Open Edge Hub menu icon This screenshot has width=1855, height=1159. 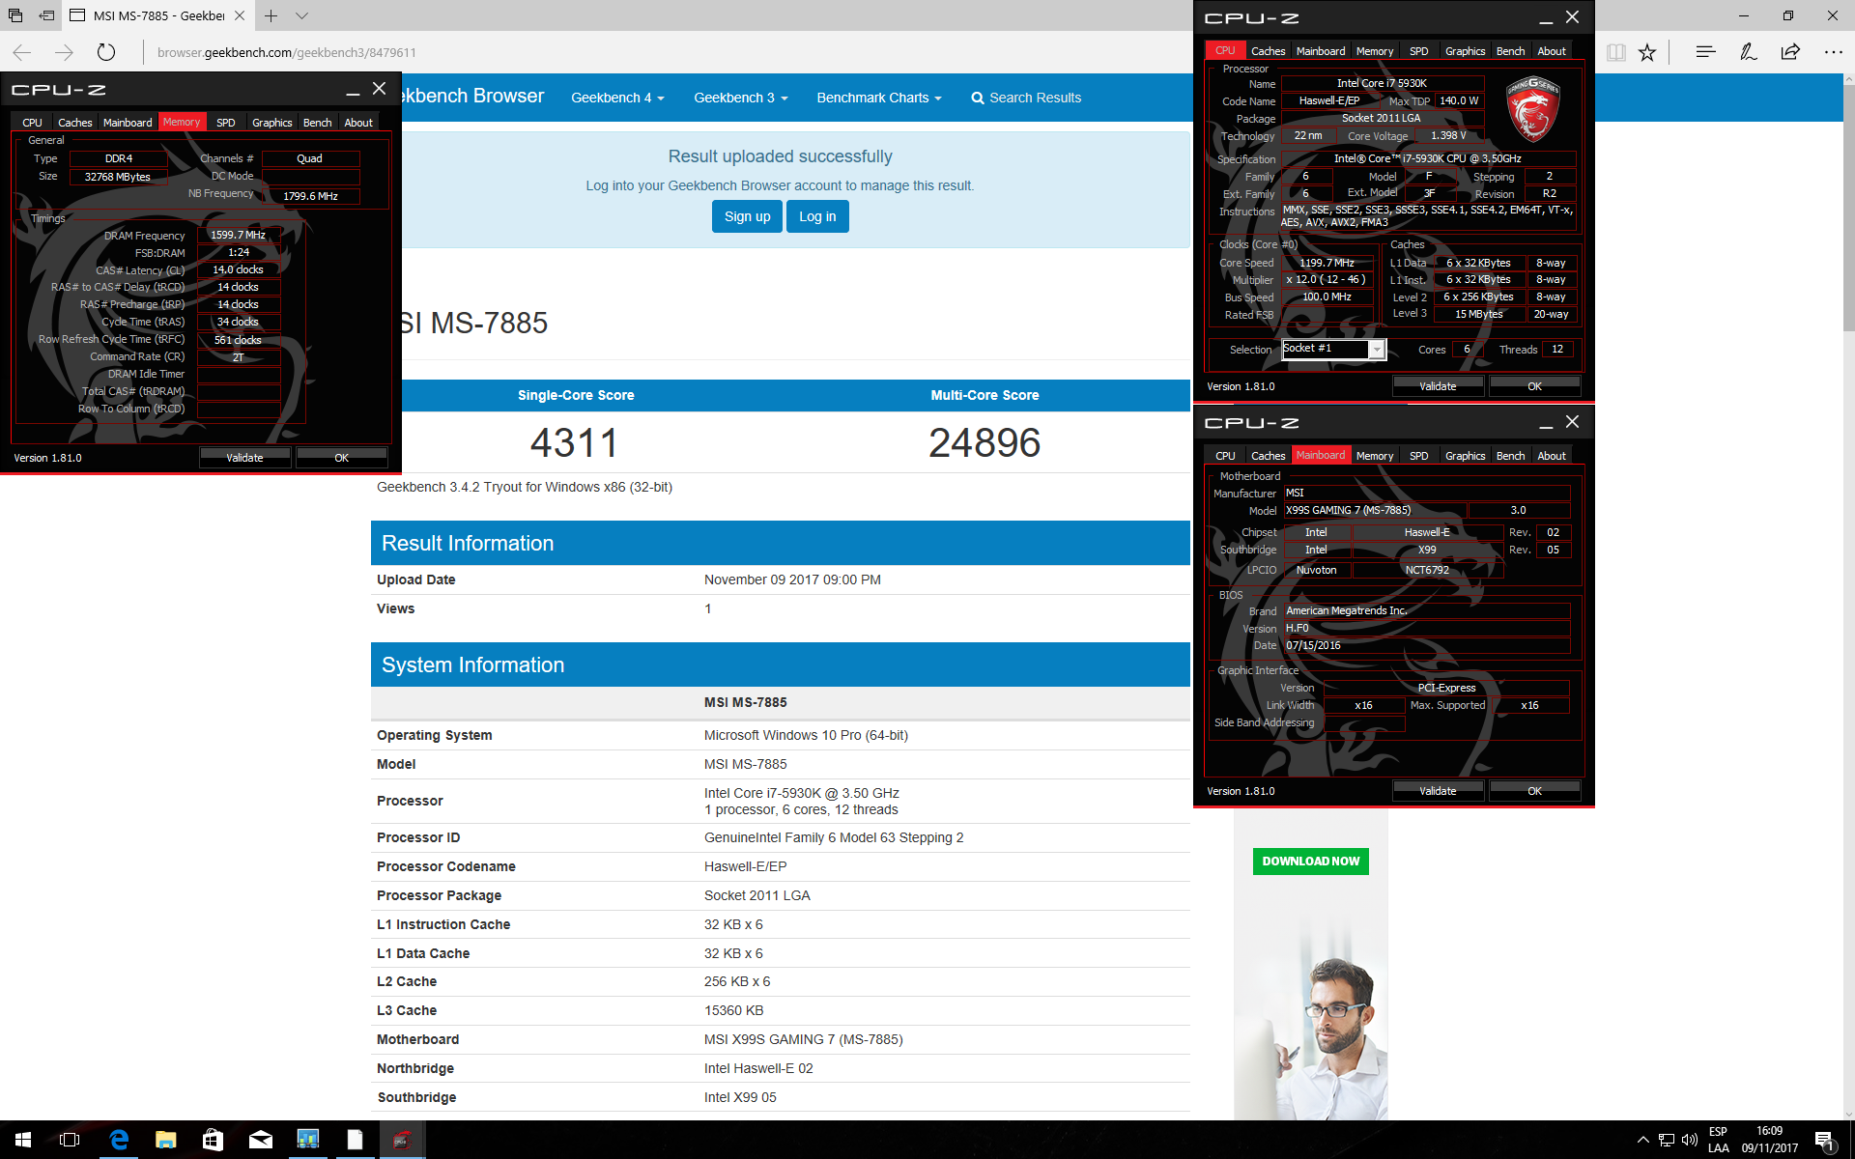1705,52
